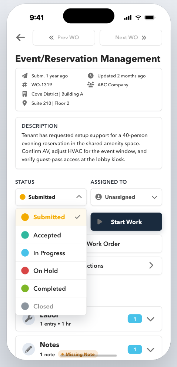177x367 pixels.
Task: Tap the Cove District building icon
Action: pyautogui.click(x=24, y=94)
